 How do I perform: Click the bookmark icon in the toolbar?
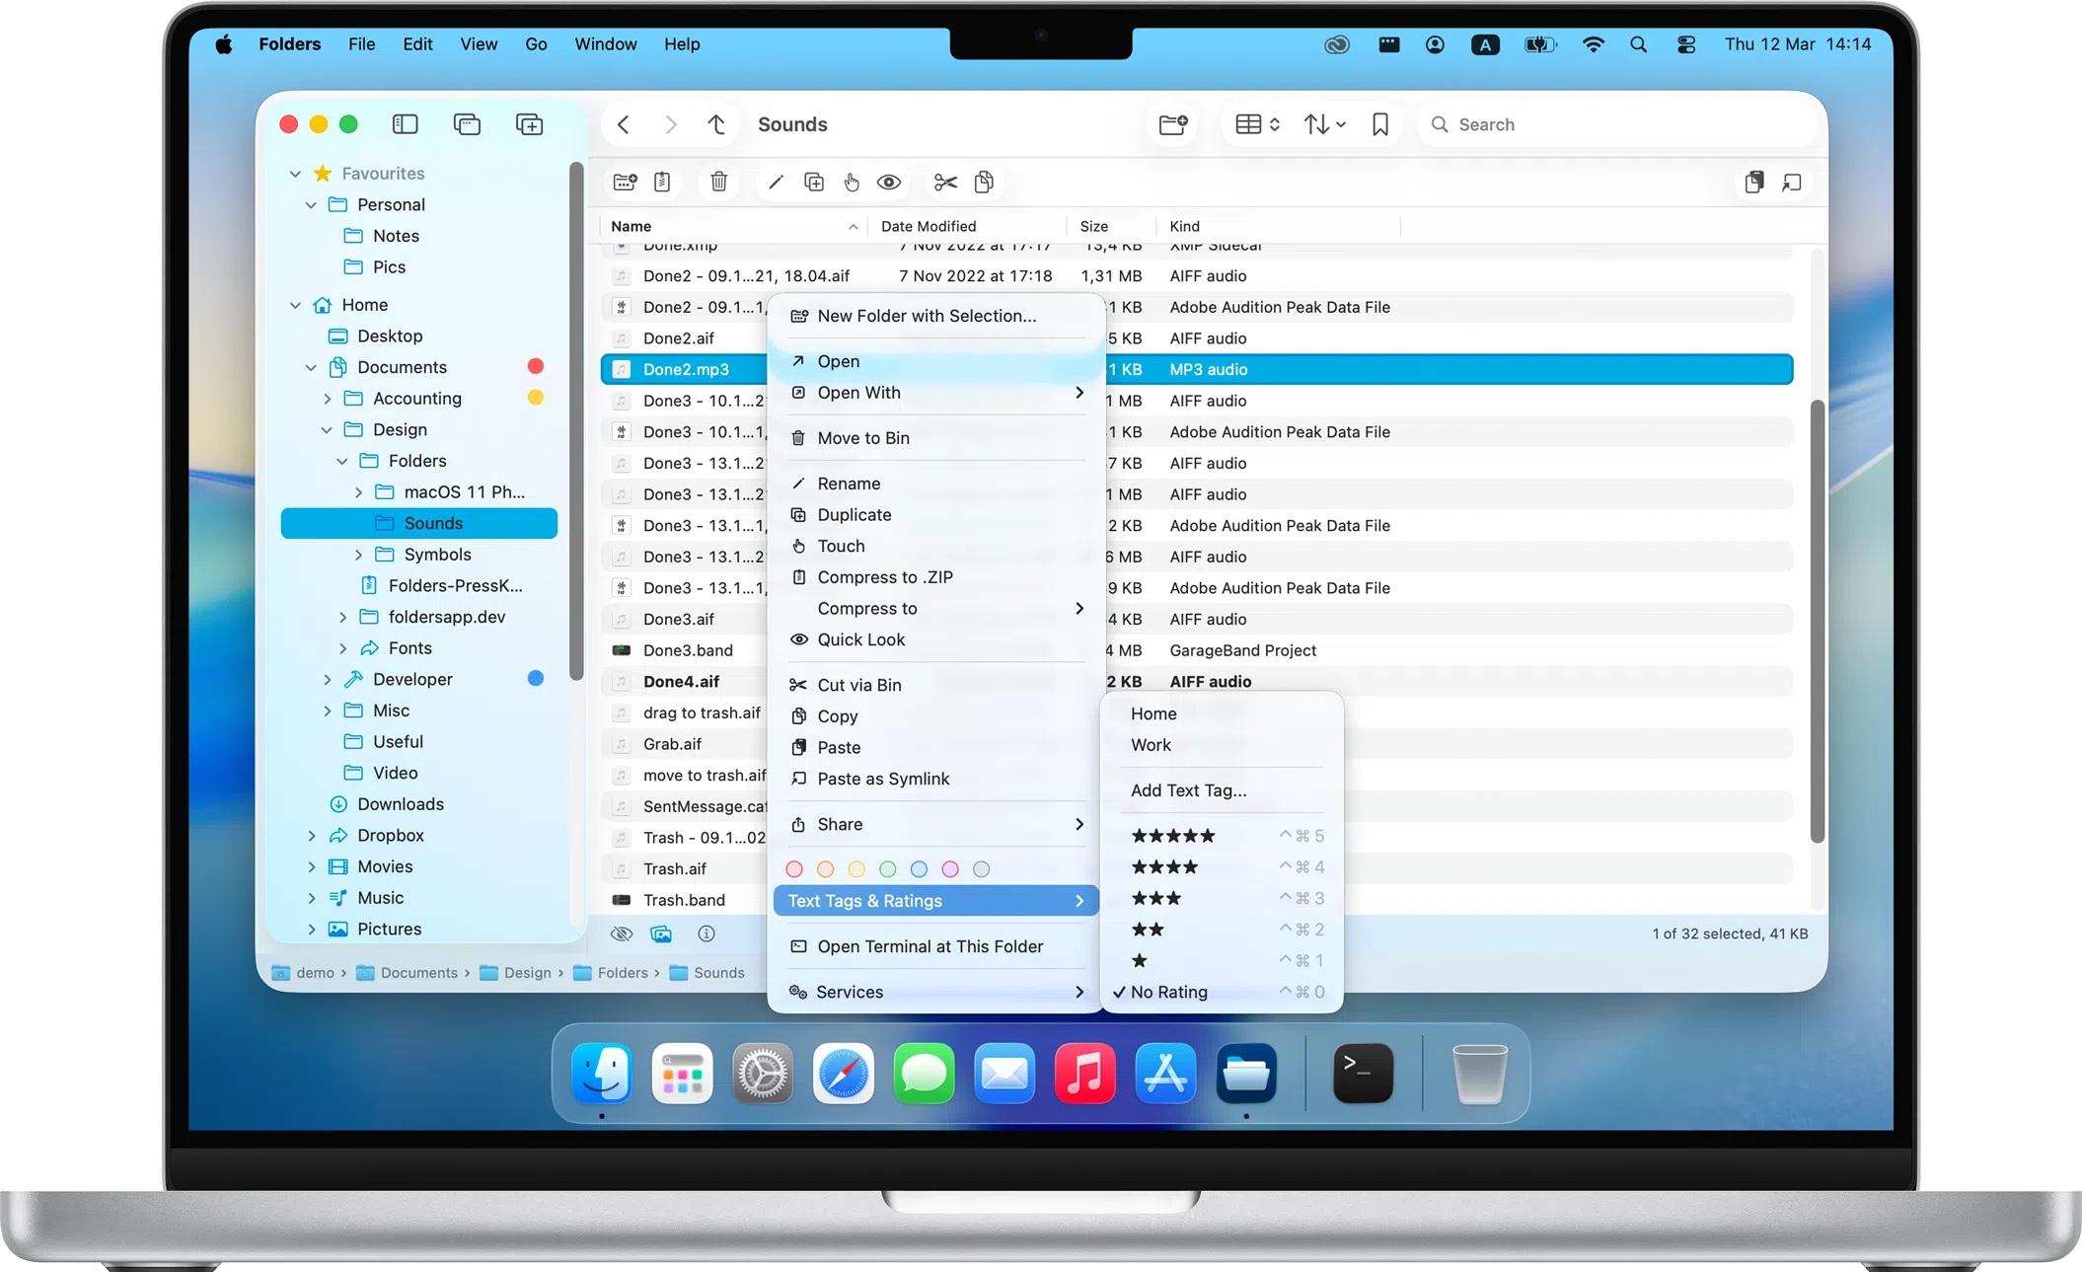click(x=1380, y=124)
